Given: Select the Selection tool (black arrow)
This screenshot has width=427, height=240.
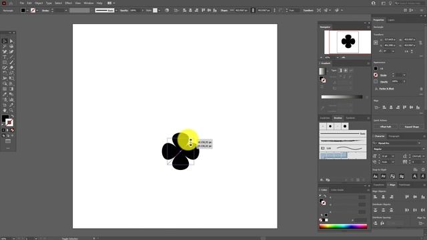Looking at the screenshot, I should click(x=5, y=41).
